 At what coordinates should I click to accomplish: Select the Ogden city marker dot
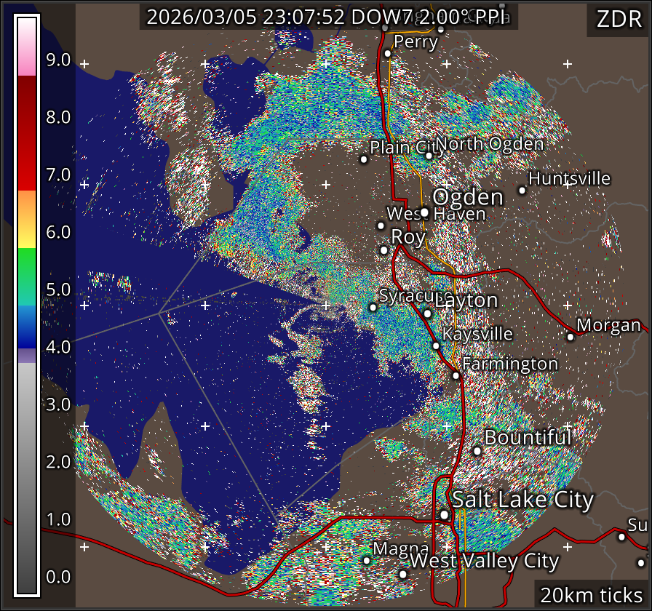(x=424, y=212)
